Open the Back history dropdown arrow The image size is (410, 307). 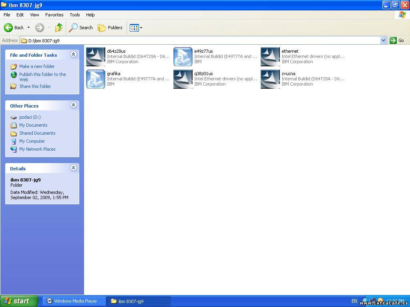pyautogui.click(x=28, y=28)
